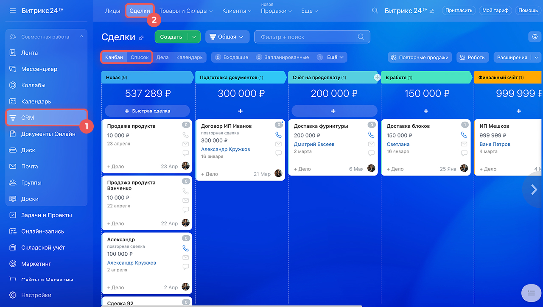Click the round list widget button bottom right
Viewport: 543px width, 307px height.
tap(531, 293)
